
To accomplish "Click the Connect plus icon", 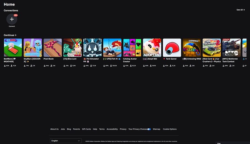I will 12,19.
